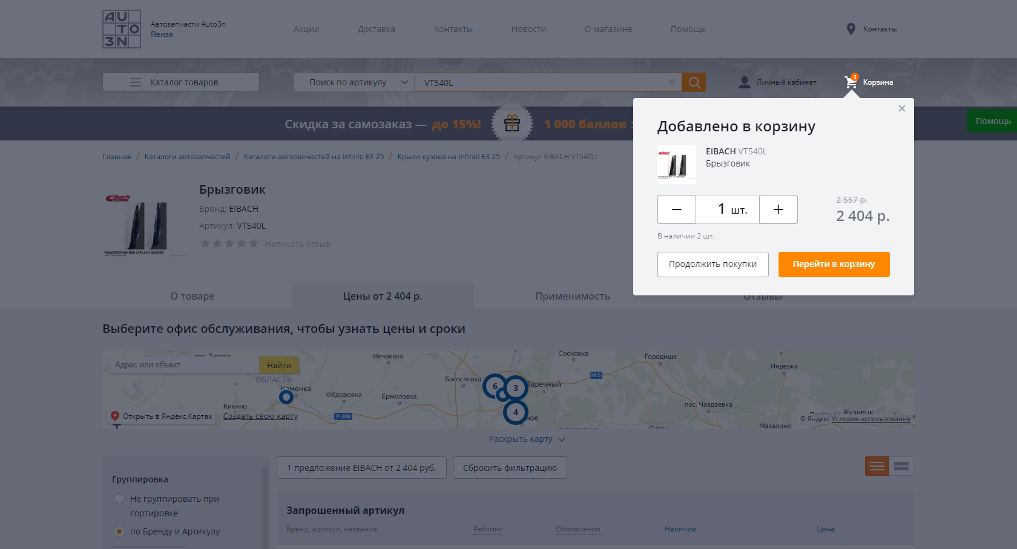Click the quantity field showing 1 шт.

pyautogui.click(x=728, y=209)
